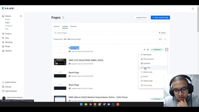Go to Design in sidebar

click(x=7, y=19)
